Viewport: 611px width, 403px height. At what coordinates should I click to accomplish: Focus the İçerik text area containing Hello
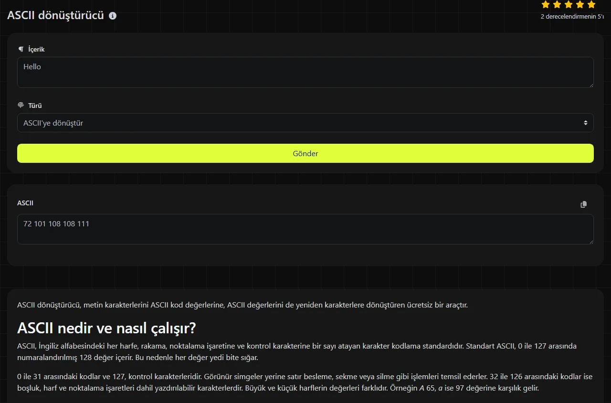click(305, 73)
